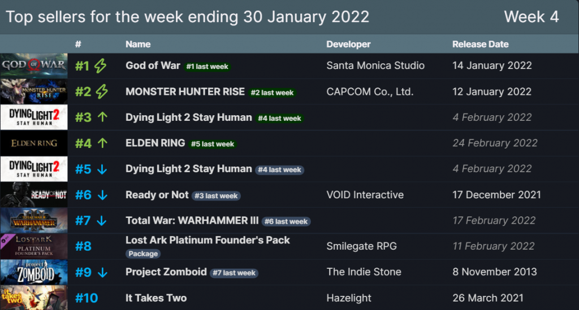Open the Ready or Not title link

click(157, 195)
